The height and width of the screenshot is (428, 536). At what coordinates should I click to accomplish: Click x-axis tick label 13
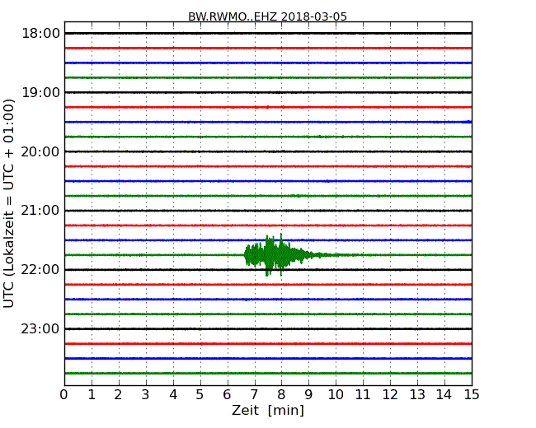[x=417, y=395]
